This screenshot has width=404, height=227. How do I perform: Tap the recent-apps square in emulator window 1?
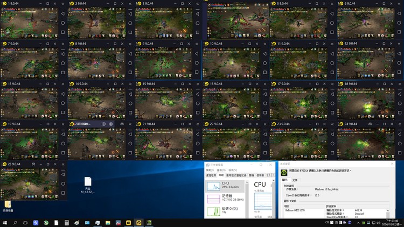click(x=63, y=32)
